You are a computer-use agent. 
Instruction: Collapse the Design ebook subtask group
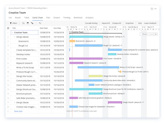pos(15,37)
